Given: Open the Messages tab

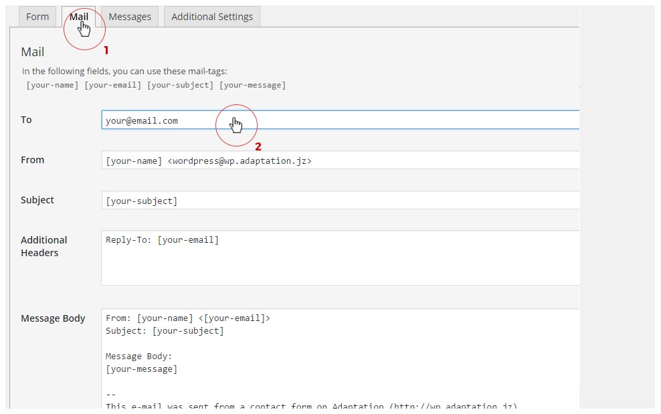Looking at the screenshot, I should (130, 17).
